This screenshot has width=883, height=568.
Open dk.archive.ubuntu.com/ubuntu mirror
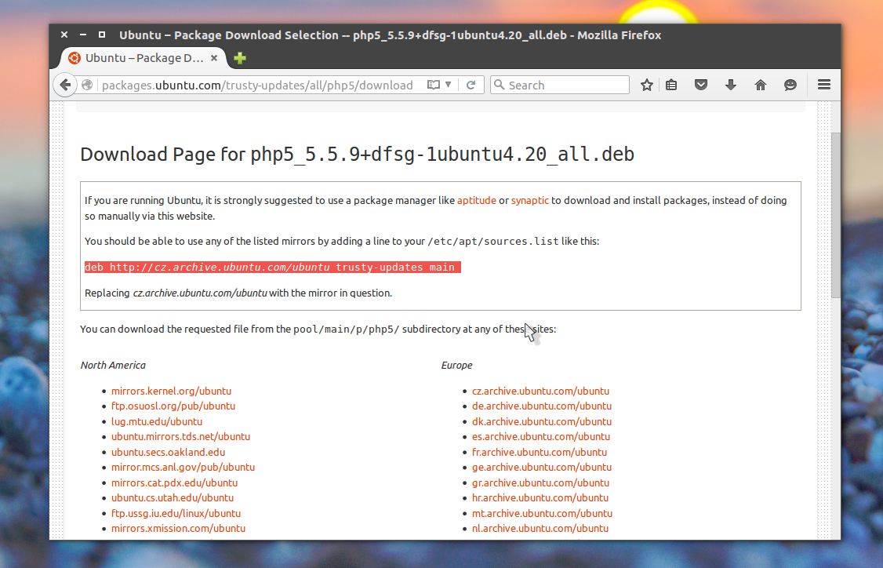tap(542, 421)
